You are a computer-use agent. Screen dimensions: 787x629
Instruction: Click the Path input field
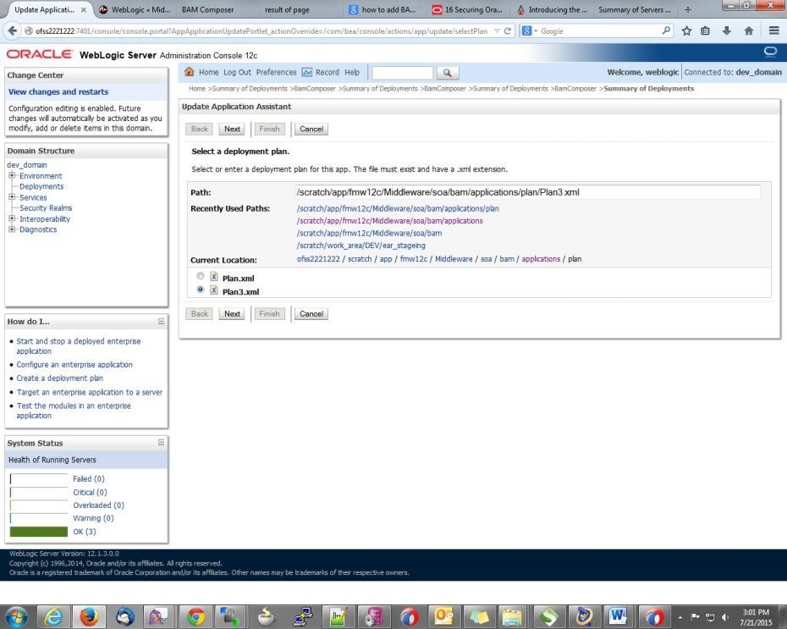[x=527, y=192]
